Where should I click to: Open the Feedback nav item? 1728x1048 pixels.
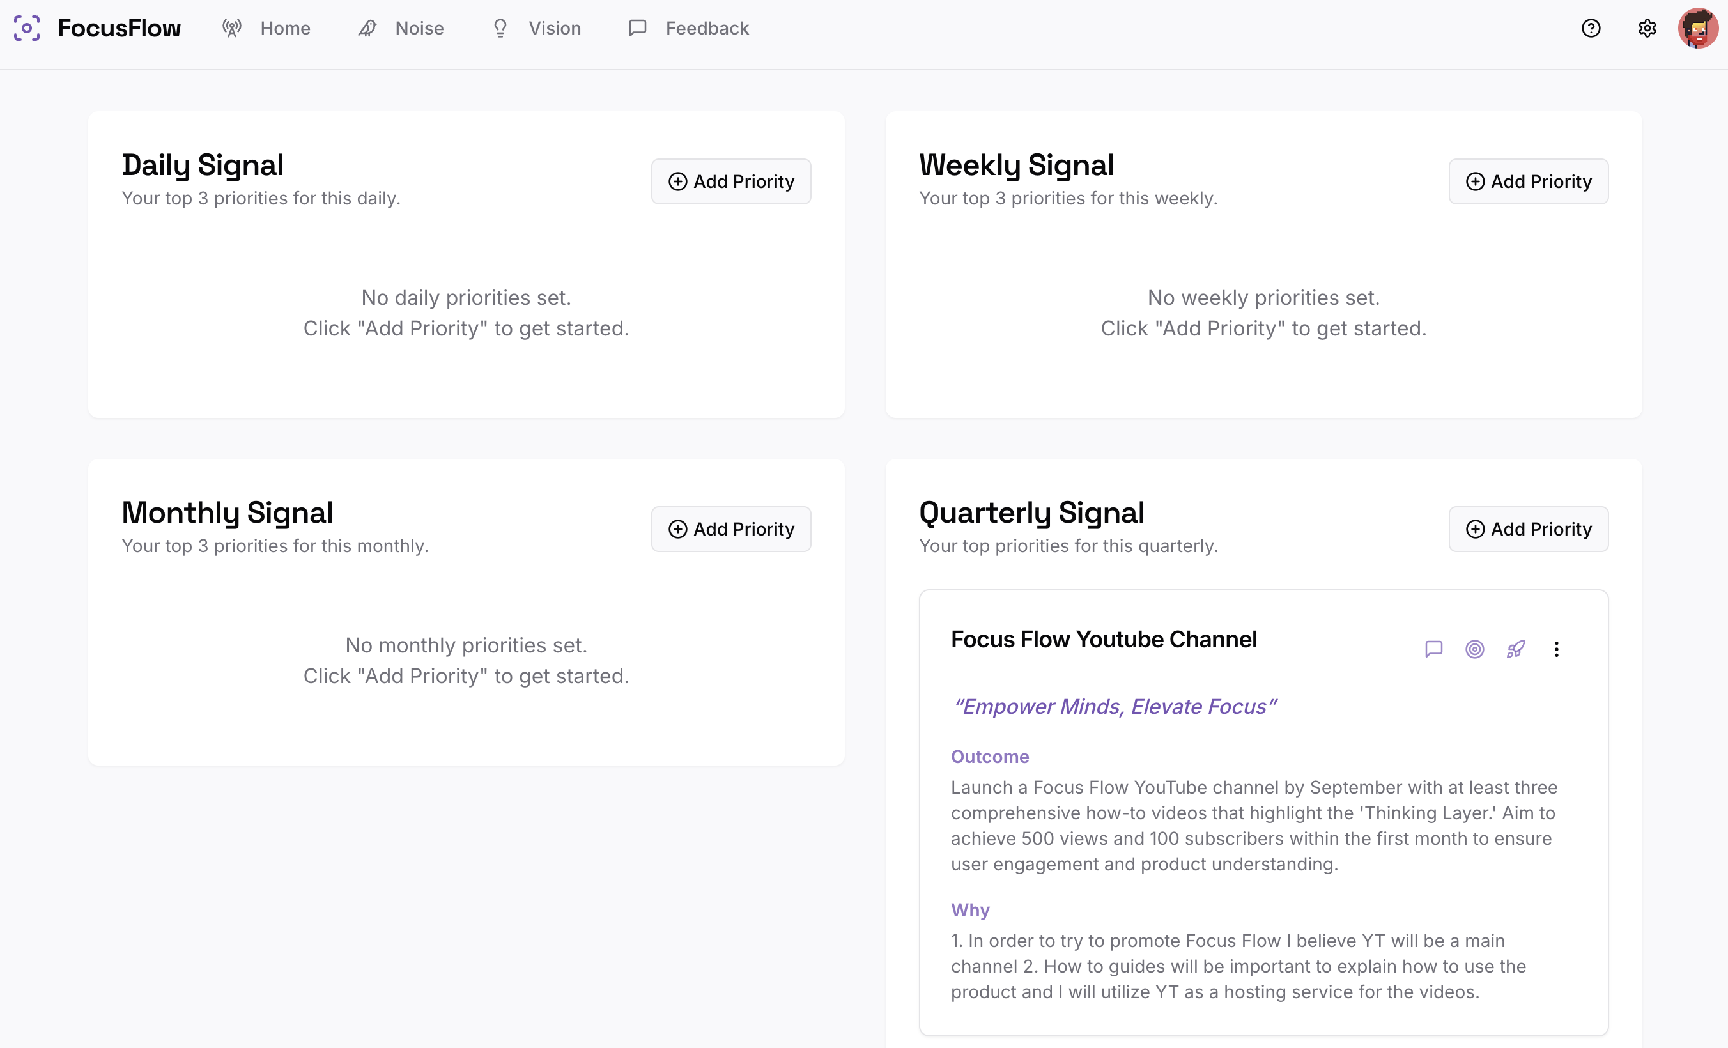coord(688,28)
